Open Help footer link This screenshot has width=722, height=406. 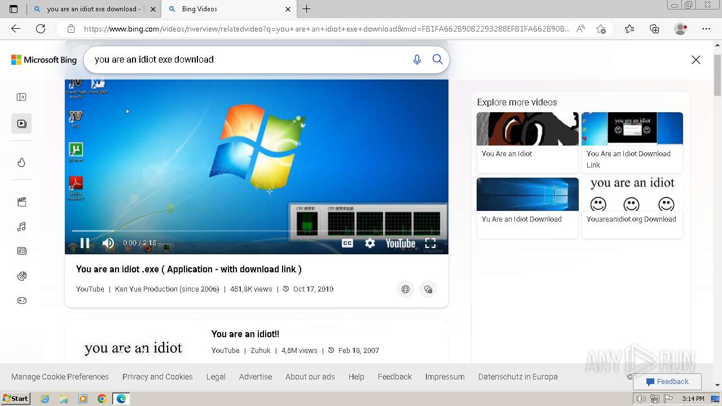click(356, 377)
